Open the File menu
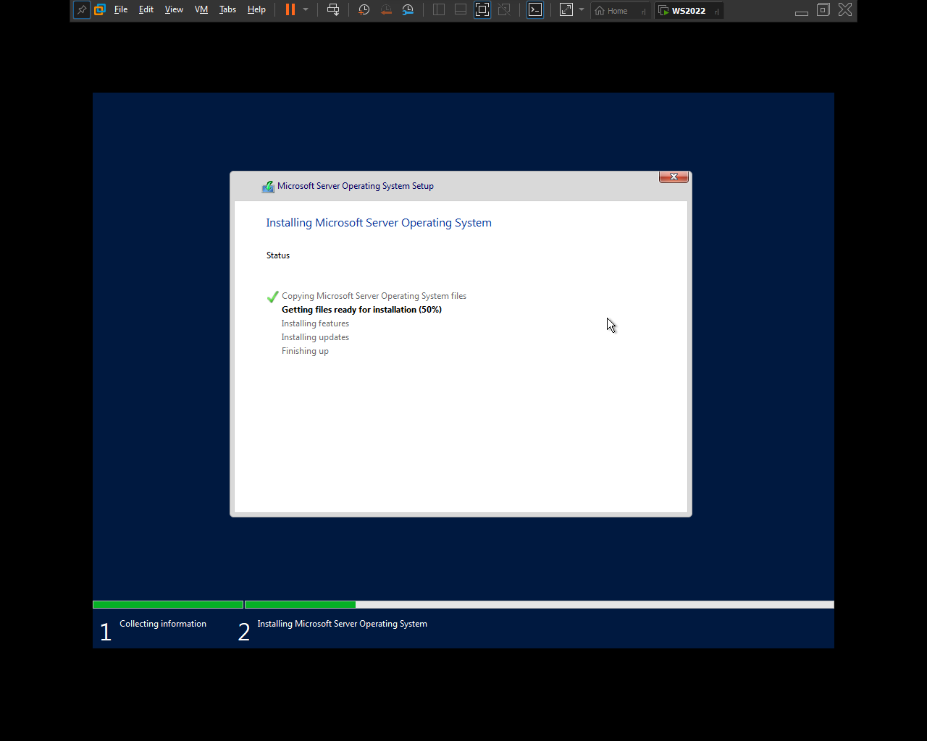Screen dimensions: 927x741 (121, 10)
